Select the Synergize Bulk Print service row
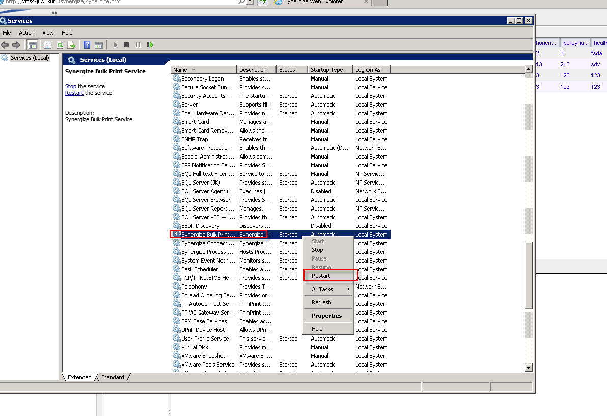This screenshot has height=416, width=607. [x=281, y=235]
